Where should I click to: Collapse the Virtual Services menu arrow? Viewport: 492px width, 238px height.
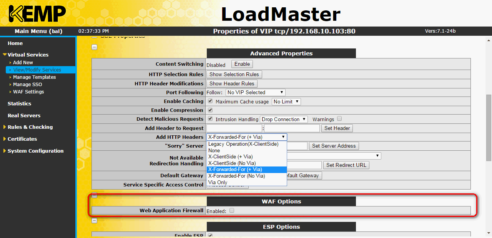point(5,55)
